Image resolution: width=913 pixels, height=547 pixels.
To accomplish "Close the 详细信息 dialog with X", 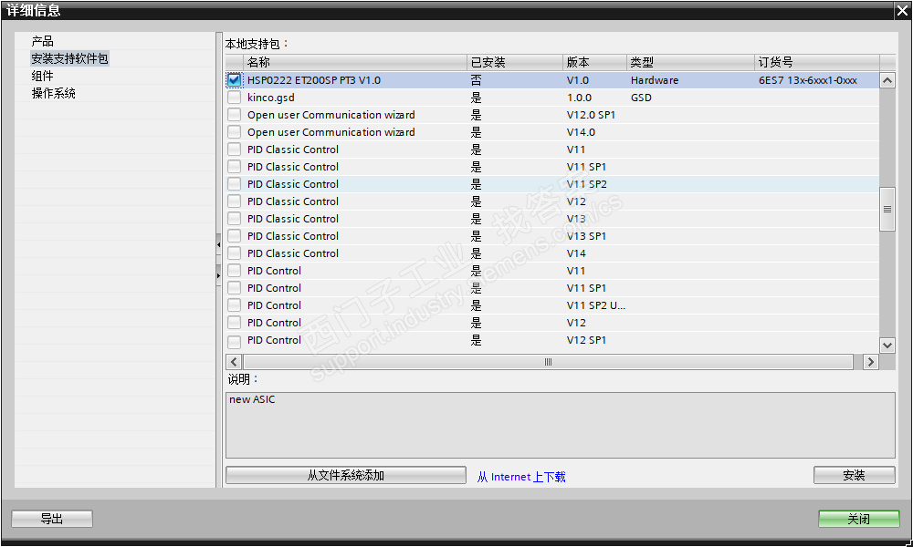I will 903,10.
